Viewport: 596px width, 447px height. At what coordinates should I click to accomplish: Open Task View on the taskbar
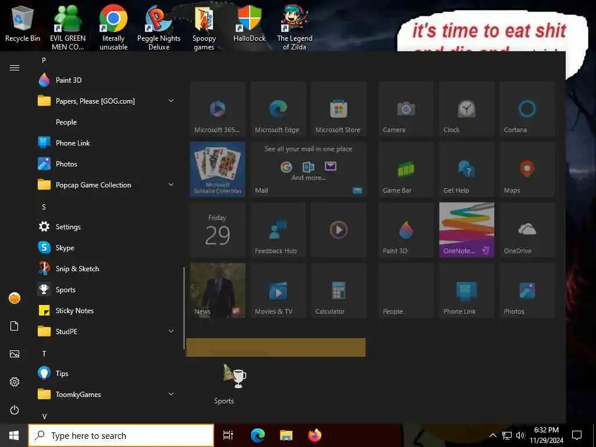click(228, 435)
